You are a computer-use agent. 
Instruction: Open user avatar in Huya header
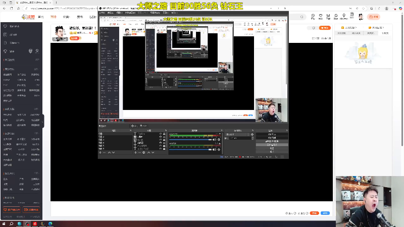361,17
